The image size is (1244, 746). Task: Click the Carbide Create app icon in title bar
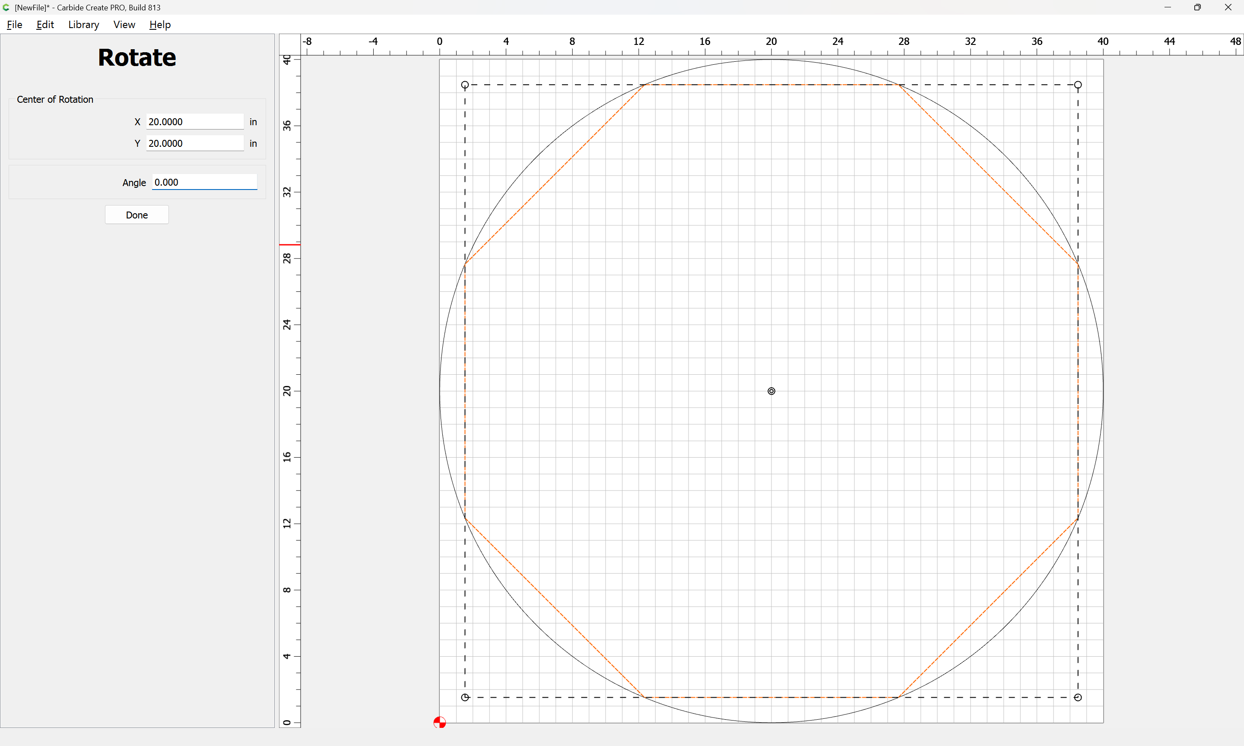coord(6,7)
